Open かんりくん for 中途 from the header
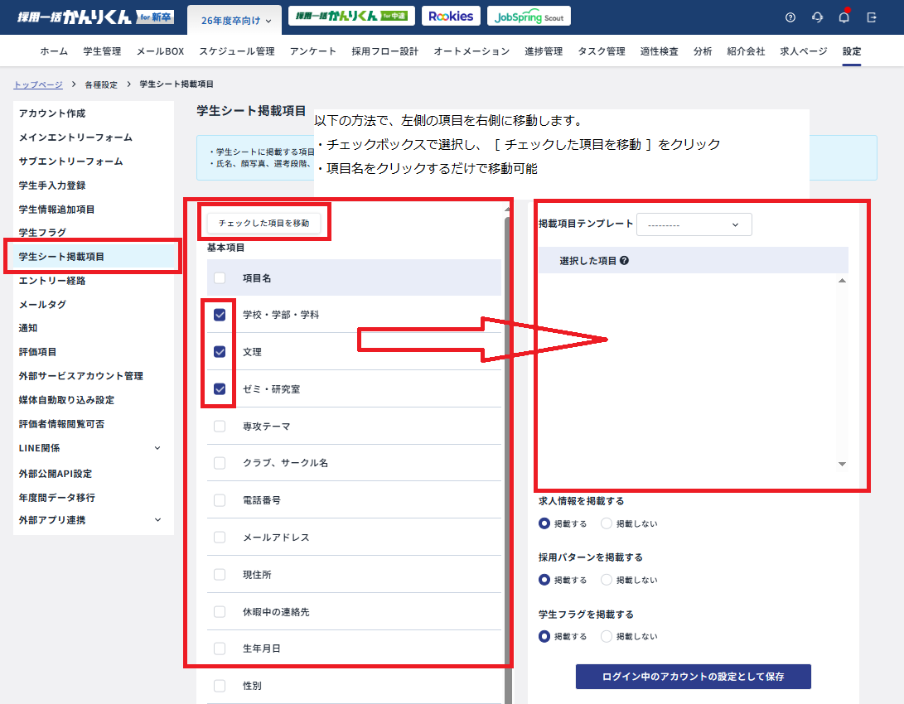Viewport: 904px width, 704px height. click(x=351, y=15)
